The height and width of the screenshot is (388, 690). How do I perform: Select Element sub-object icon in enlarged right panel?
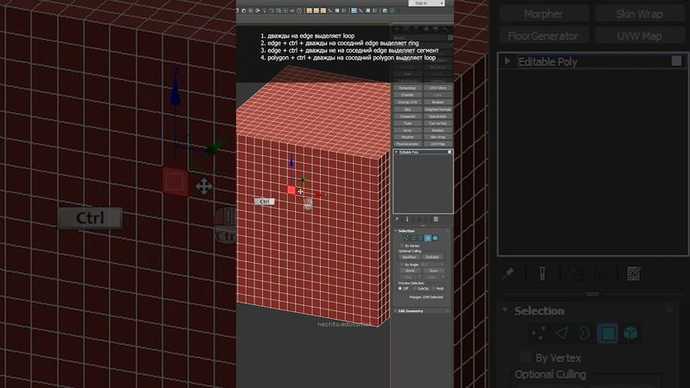pyautogui.click(x=630, y=332)
